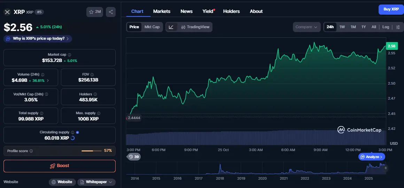404x188 pixels.
Task: Click the range handle on the historical timeline
Action: (386, 168)
